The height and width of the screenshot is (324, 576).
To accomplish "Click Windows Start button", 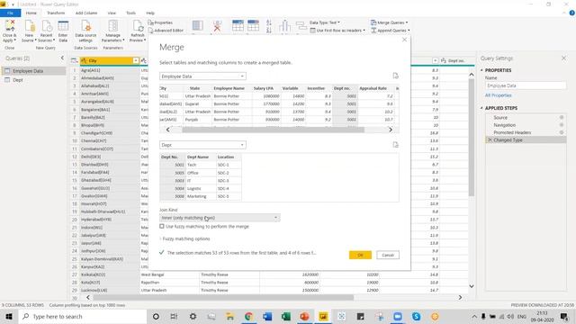I will tap(9, 316).
